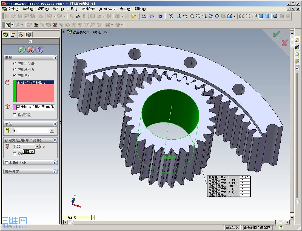Collapse the 单位 section

[55, 124]
